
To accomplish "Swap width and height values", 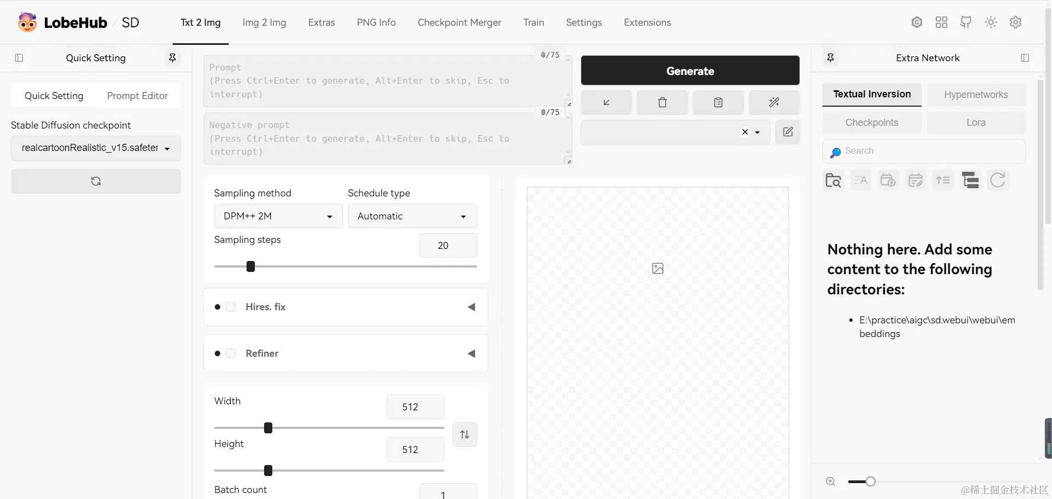I will click(x=465, y=434).
